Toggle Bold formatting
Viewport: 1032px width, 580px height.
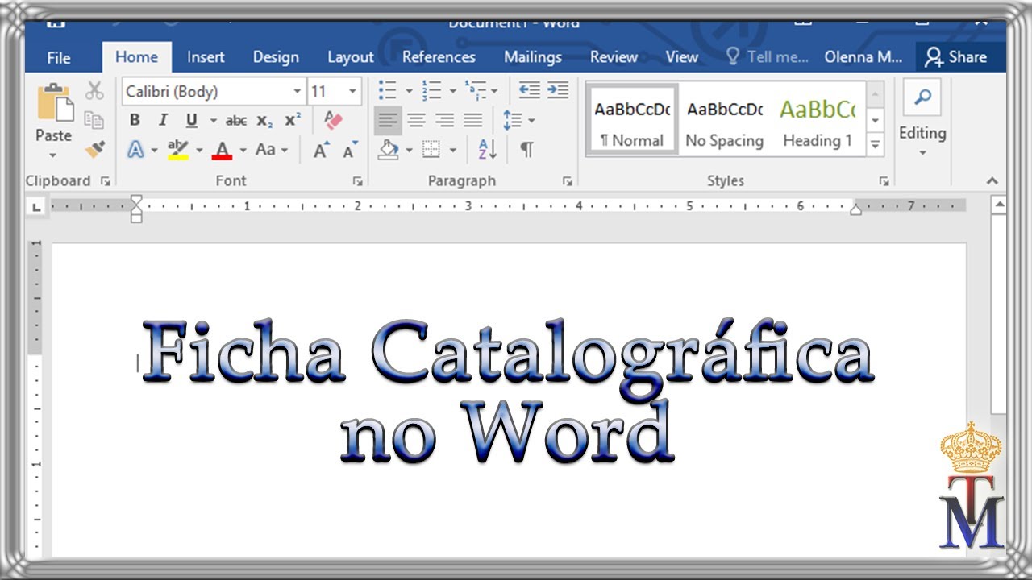click(135, 120)
